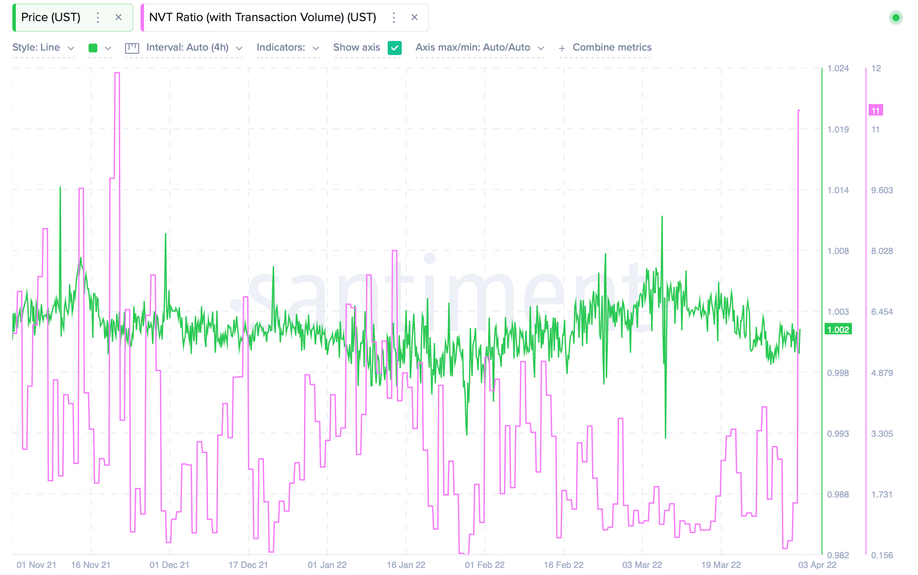Click the 0.982 price axis value
The image size is (918, 575).
click(x=838, y=555)
